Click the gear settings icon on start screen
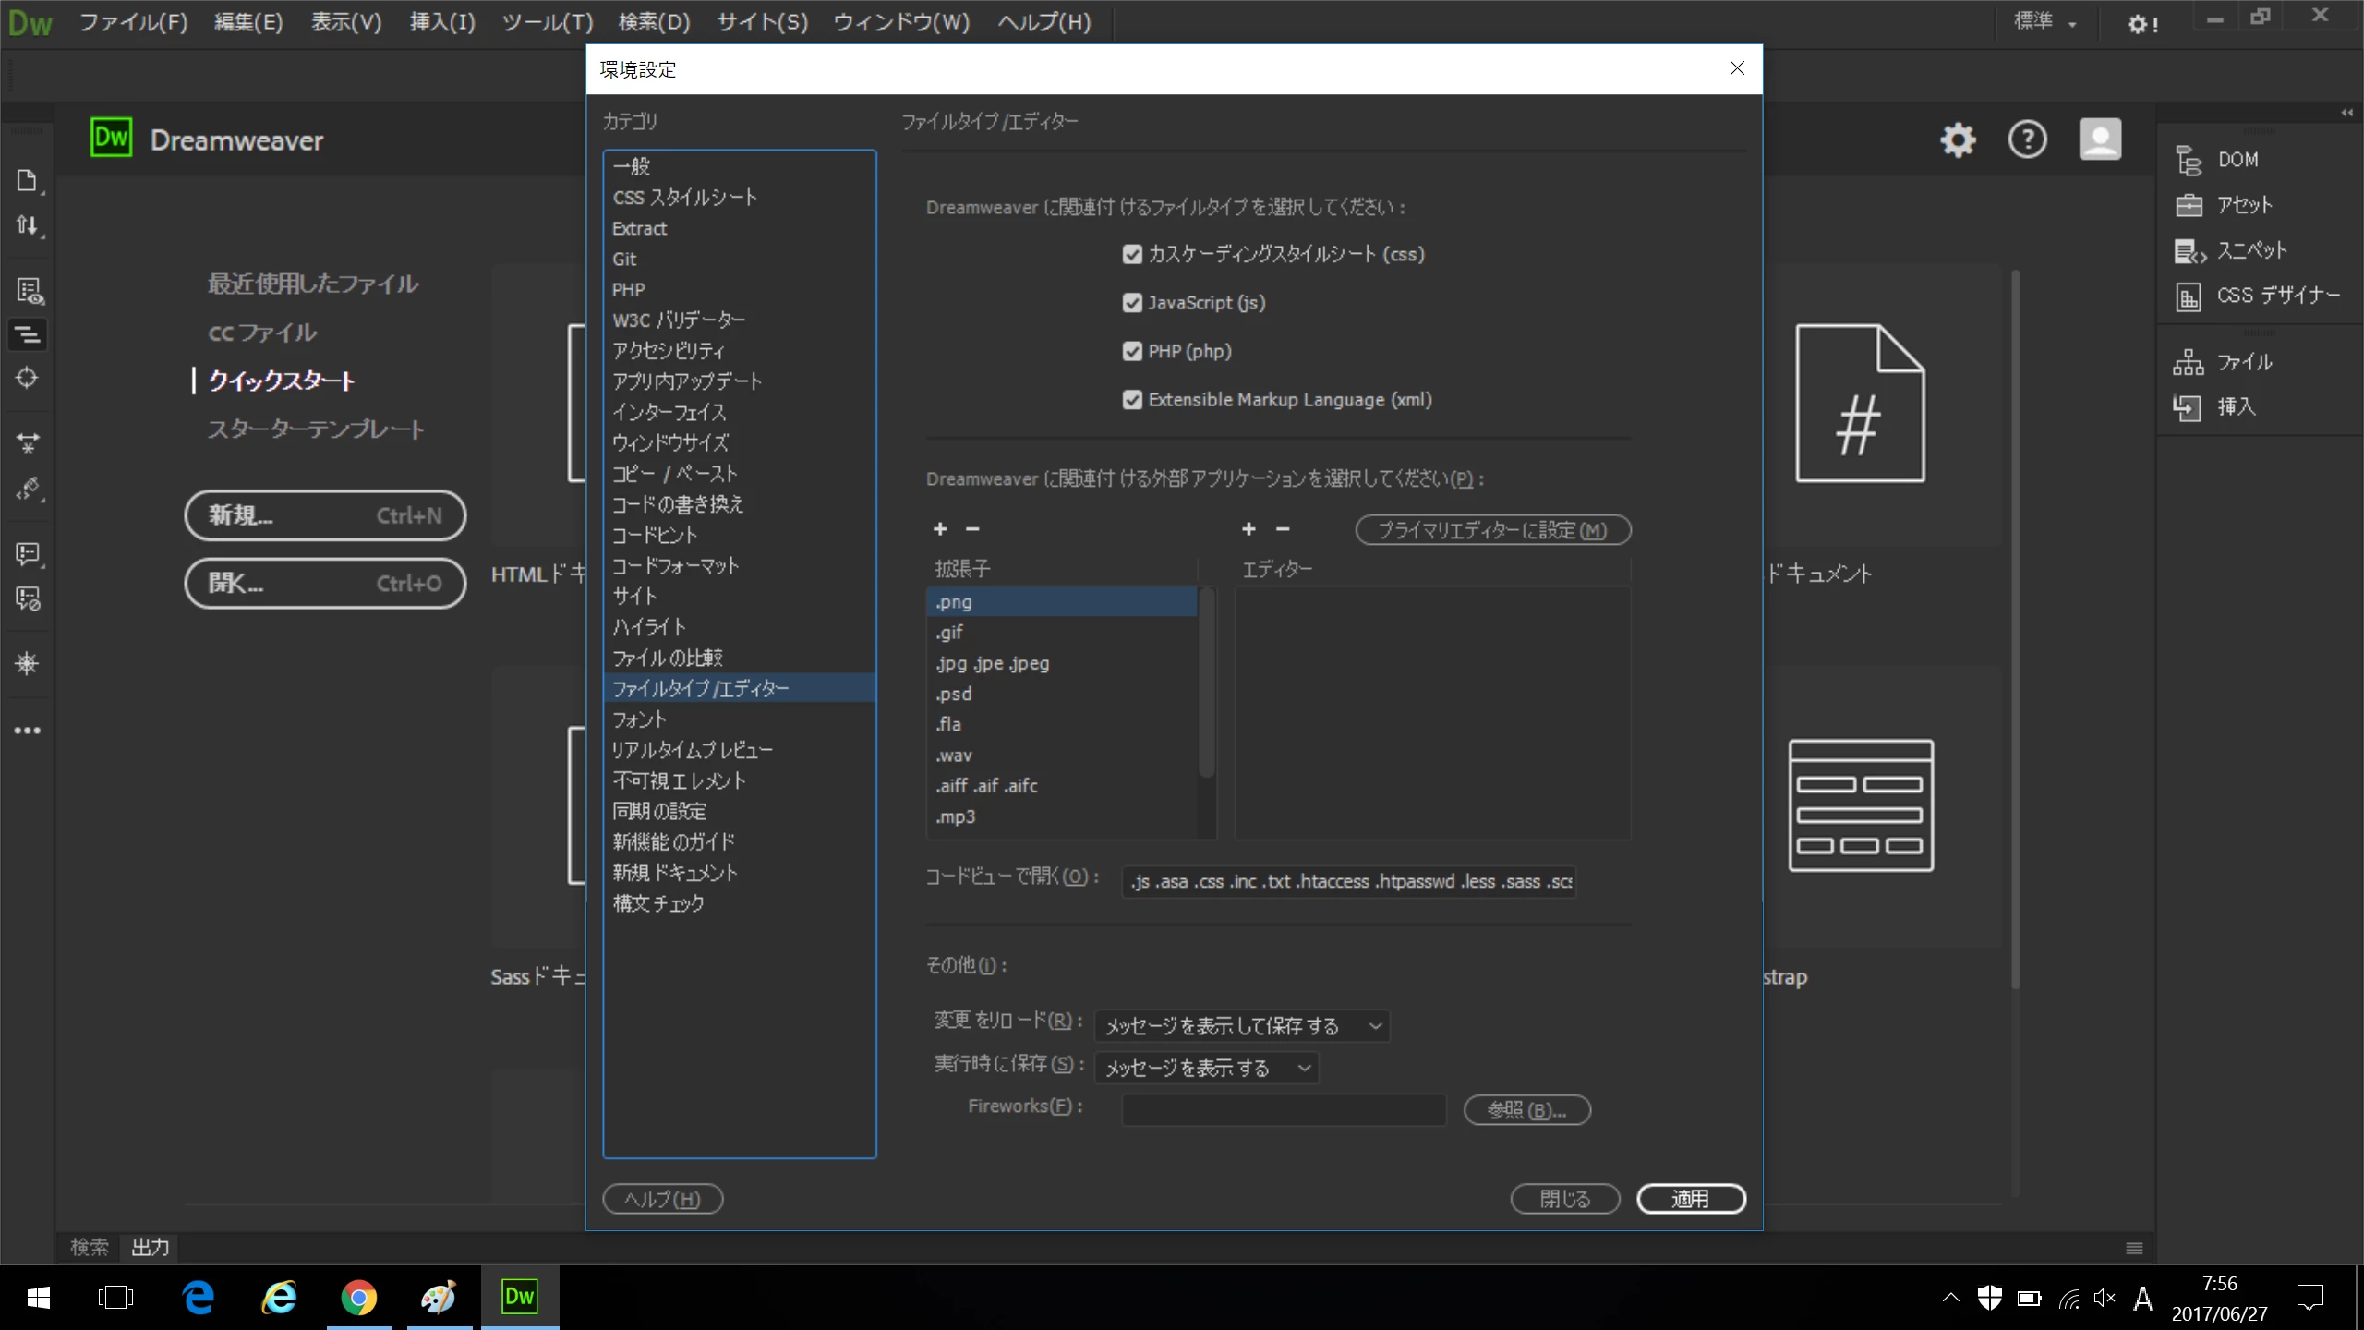 [x=1958, y=140]
